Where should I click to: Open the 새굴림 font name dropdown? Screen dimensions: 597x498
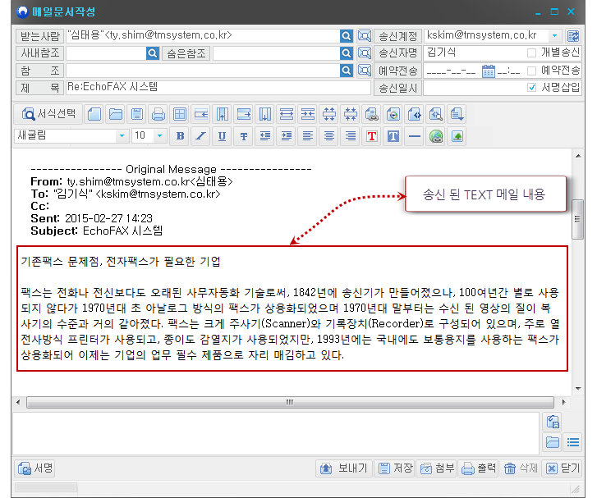coord(122,136)
